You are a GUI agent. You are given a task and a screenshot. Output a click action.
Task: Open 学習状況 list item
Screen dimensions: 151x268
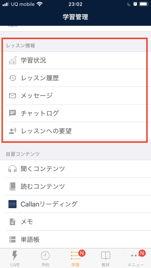tap(75, 60)
